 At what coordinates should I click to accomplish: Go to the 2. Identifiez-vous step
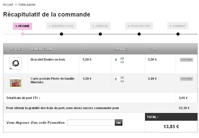pos(61,26)
